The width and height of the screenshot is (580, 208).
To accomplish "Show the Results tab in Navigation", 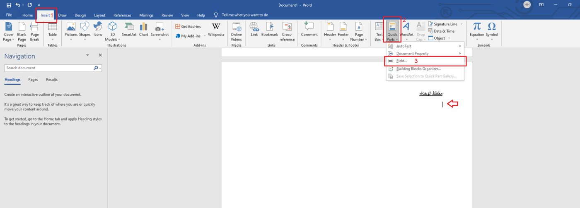I will [52, 80].
